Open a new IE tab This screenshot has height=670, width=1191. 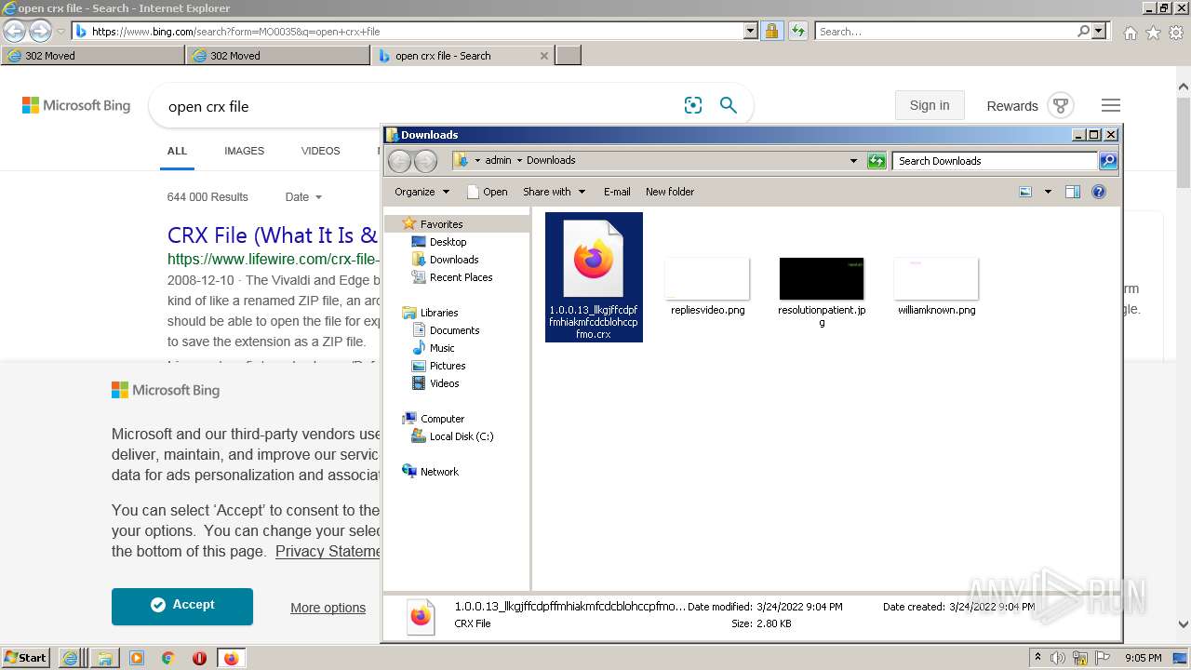[569, 56]
